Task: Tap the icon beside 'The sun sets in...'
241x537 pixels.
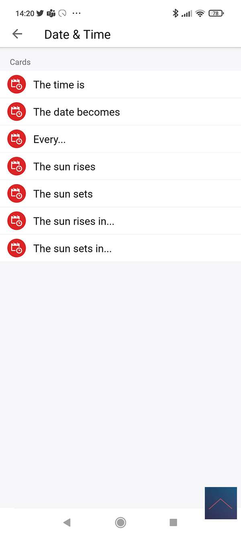Action: [x=16, y=248]
